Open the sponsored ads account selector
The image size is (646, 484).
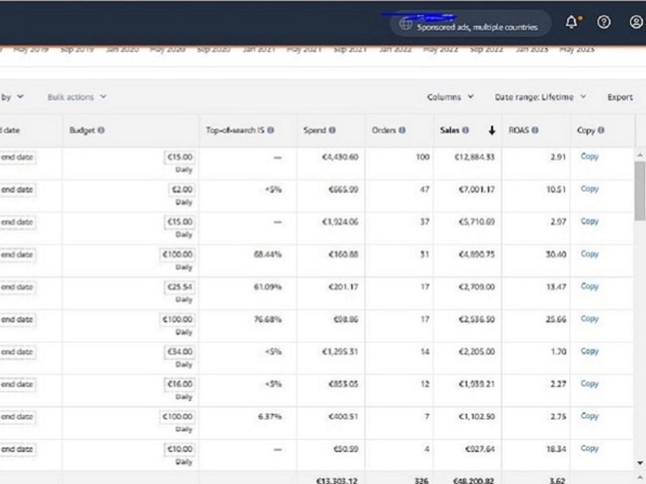470,23
